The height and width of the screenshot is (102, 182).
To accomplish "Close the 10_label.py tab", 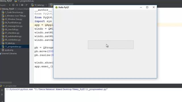I will click(46, 5).
